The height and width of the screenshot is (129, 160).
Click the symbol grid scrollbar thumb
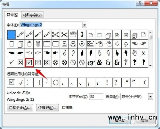point(150,37)
